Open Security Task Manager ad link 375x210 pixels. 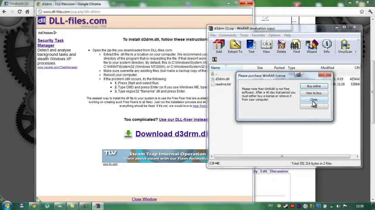pyautogui.click(x=50, y=43)
